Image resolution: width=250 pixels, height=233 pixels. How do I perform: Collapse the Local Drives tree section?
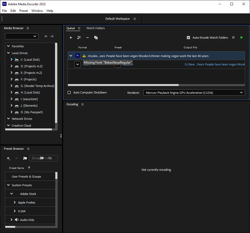tap(8, 53)
